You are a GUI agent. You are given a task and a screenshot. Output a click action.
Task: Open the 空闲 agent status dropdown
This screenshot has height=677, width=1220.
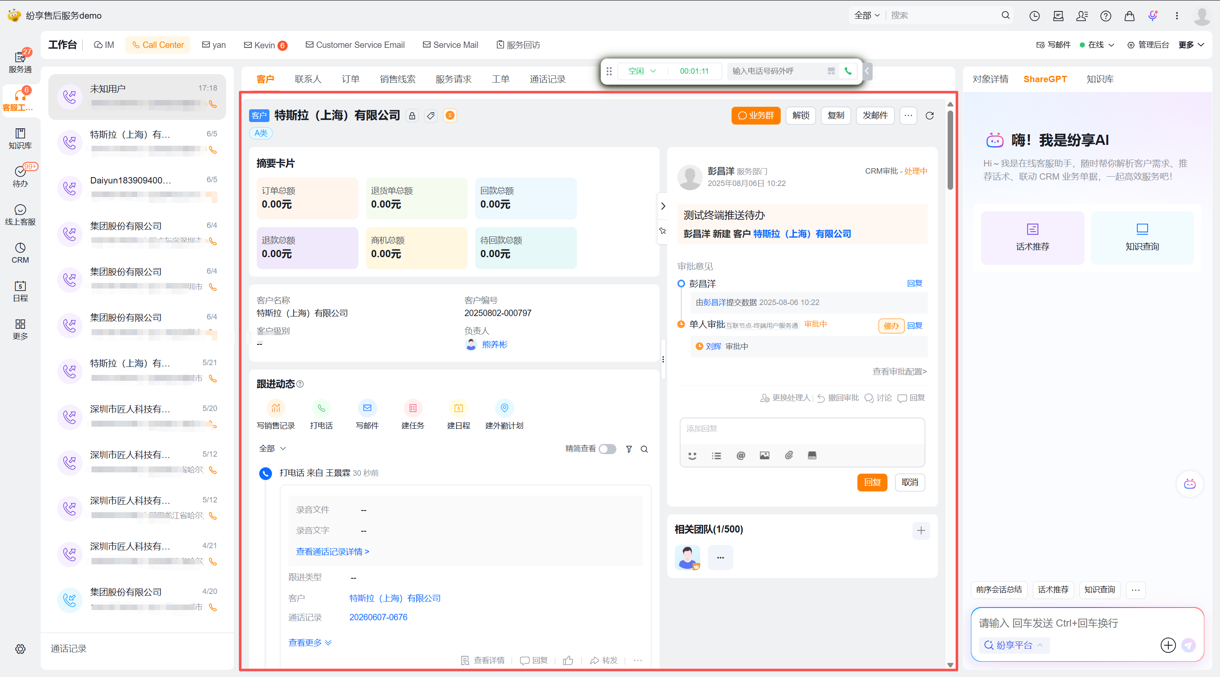(x=642, y=71)
